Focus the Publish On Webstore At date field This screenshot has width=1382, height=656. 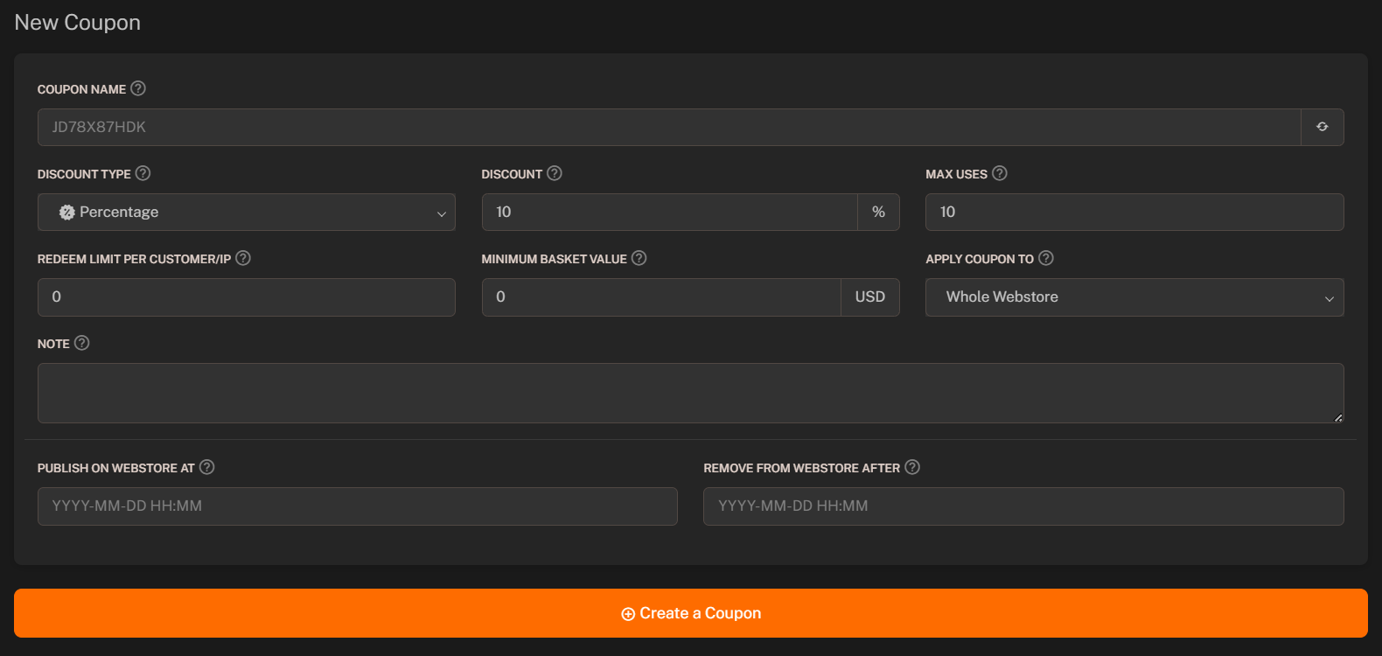click(x=358, y=506)
